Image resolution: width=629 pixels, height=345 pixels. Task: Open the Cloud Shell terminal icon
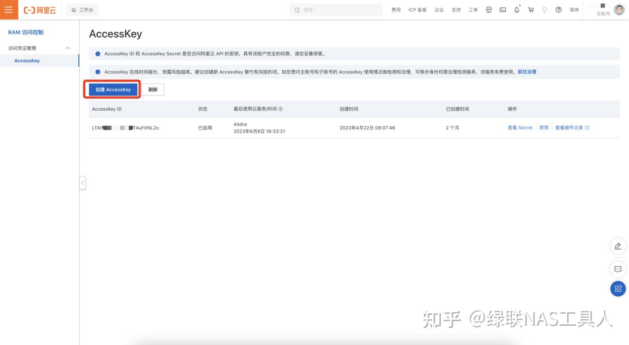click(503, 10)
